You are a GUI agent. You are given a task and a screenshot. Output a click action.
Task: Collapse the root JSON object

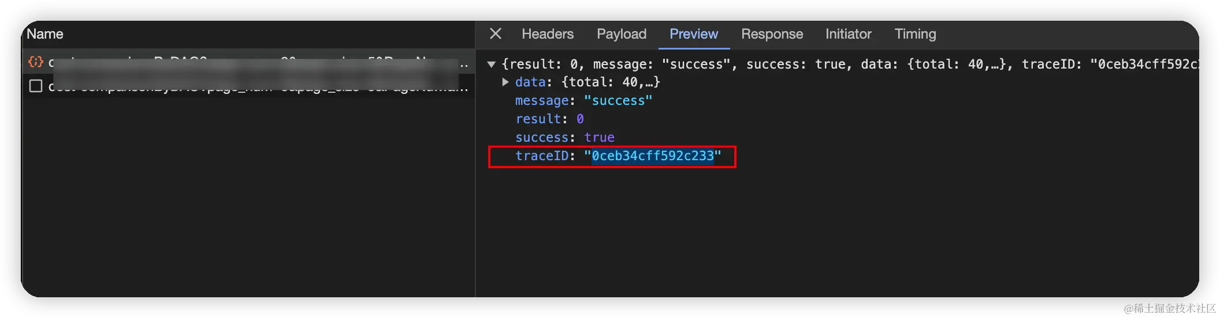tap(492, 65)
